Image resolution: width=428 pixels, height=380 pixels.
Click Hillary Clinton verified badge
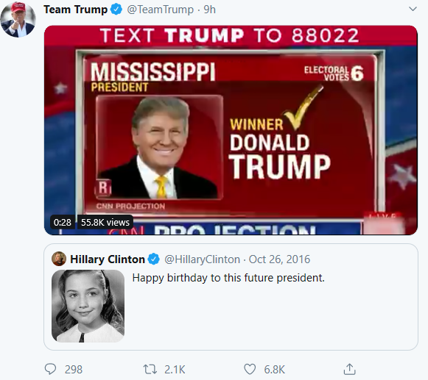point(154,259)
